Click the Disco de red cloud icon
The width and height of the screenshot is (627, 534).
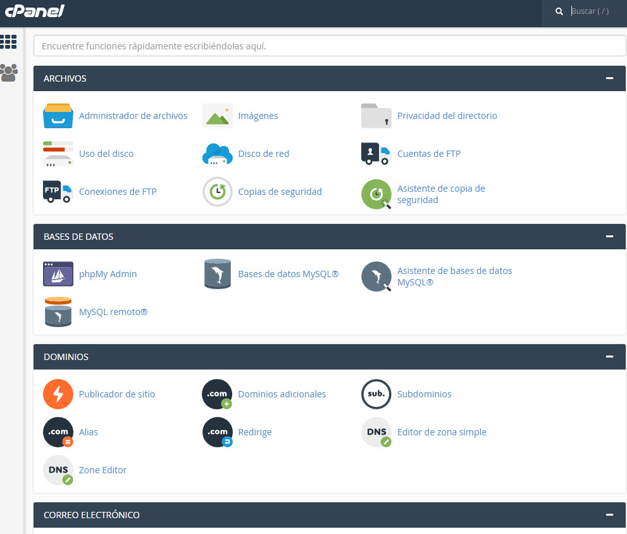(218, 154)
